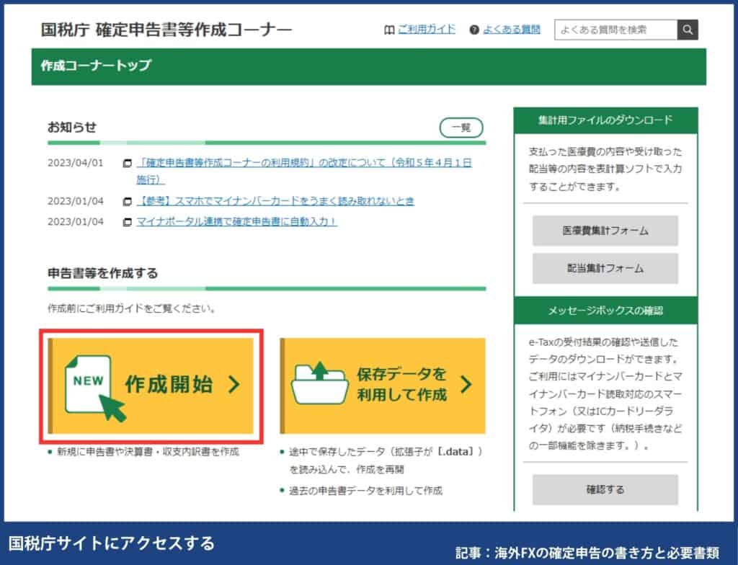The width and height of the screenshot is (738, 565).
Task: Click the 作成コーナートップ header bar
Action: (369, 66)
